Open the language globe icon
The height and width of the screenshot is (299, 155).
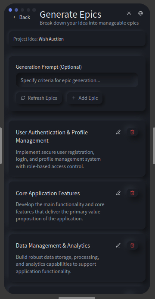(140, 13)
